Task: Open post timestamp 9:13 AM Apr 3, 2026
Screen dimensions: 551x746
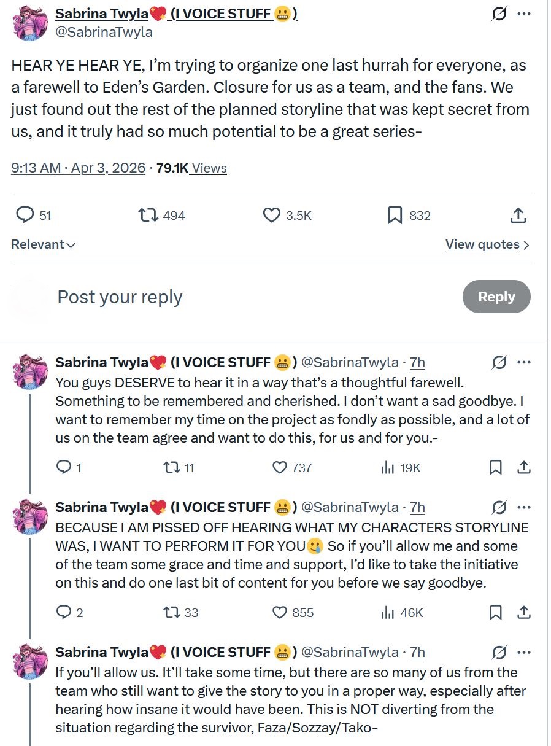Action: coord(78,168)
